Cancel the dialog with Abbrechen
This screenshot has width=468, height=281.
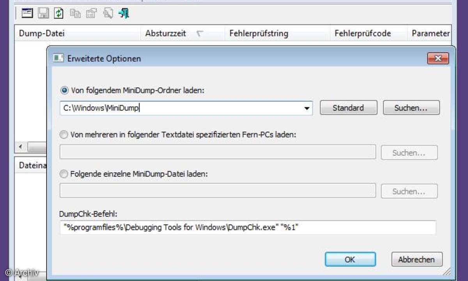tap(416, 259)
